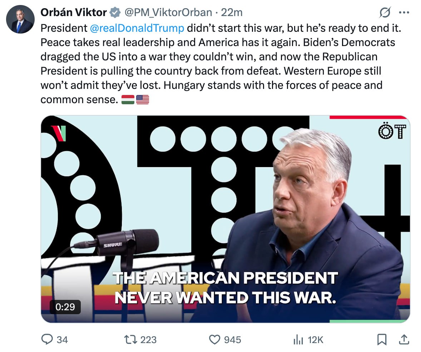Click the Hungarian flag emoji
Image resolution: width=421 pixels, height=352 pixels.
tap(128, 100)
